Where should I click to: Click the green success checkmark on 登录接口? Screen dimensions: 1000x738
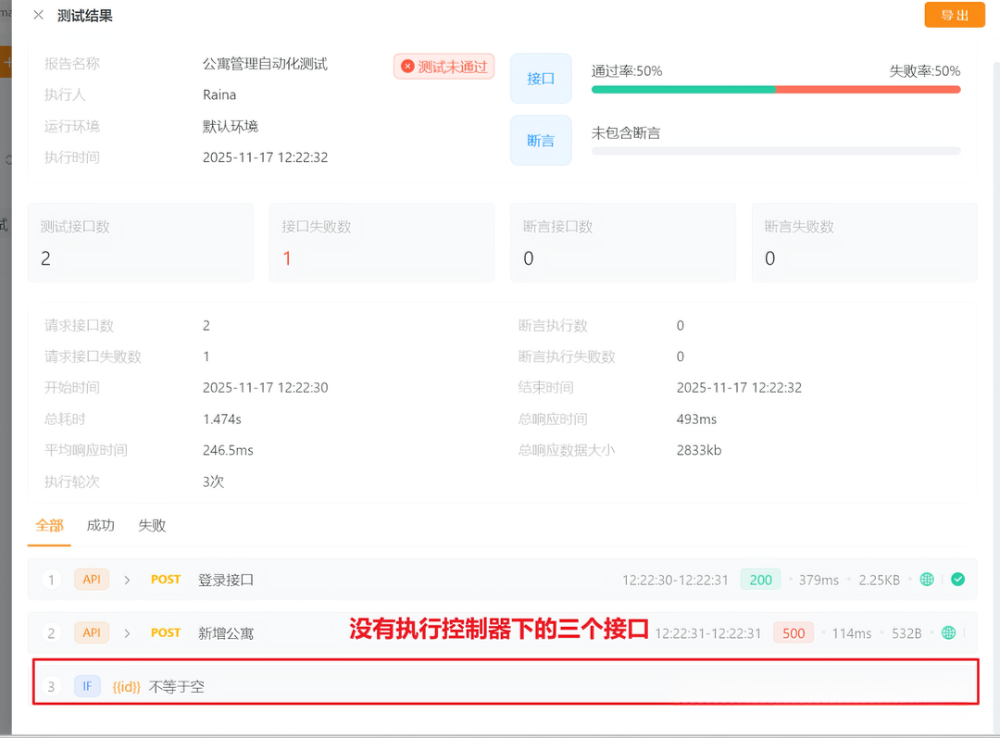coord(958,579)
